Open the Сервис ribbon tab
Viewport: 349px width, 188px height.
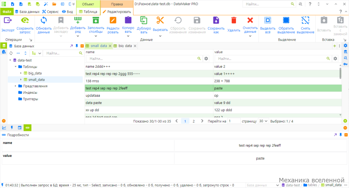click(50, 12)
